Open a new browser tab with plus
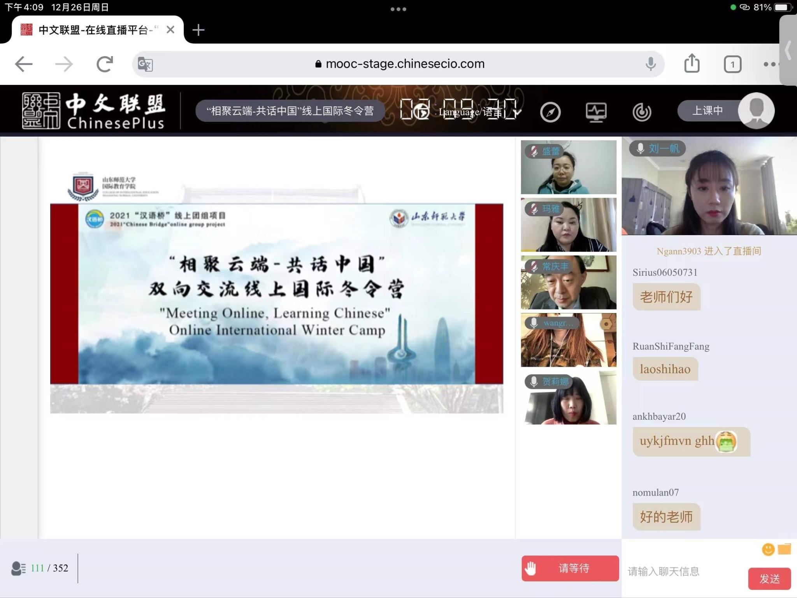The width and height of the screenshot is (797, 598). pyautogui.click(x=198, y=30)
